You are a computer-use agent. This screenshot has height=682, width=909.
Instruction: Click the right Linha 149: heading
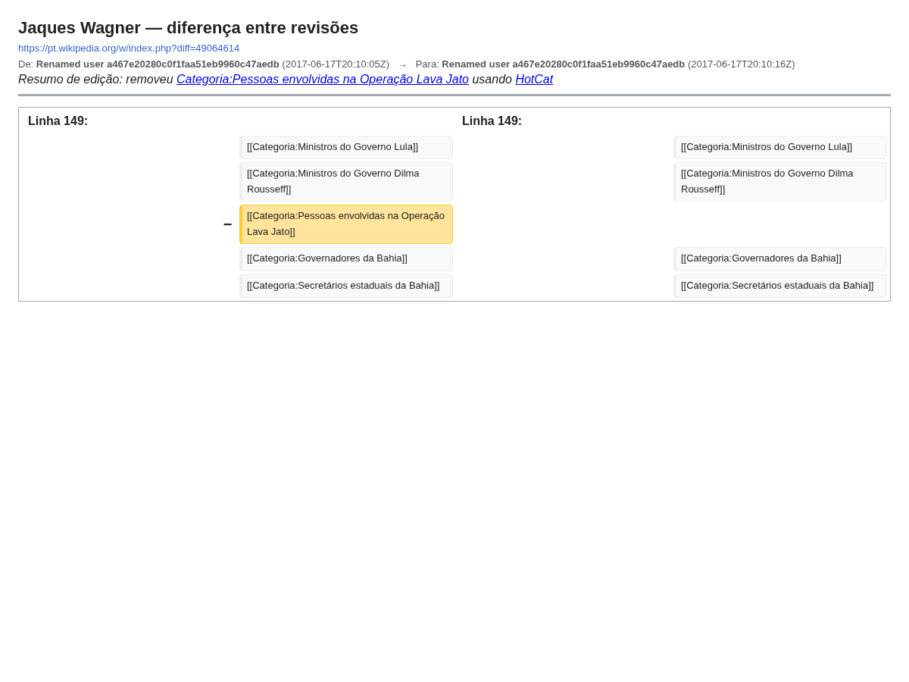tap(492, 121)
